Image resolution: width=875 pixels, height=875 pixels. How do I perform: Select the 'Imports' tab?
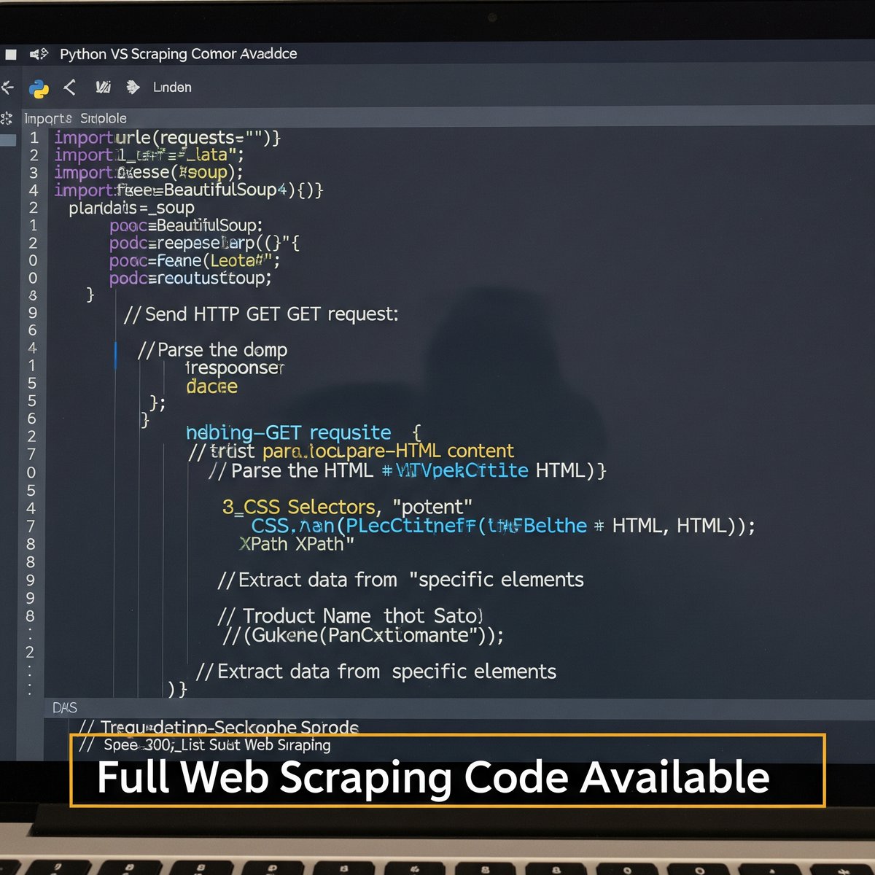(x=48, y=118)
